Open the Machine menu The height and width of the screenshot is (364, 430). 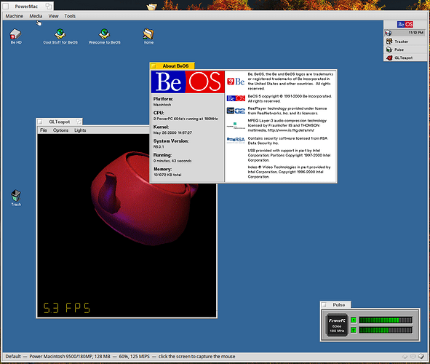(15, 16)
